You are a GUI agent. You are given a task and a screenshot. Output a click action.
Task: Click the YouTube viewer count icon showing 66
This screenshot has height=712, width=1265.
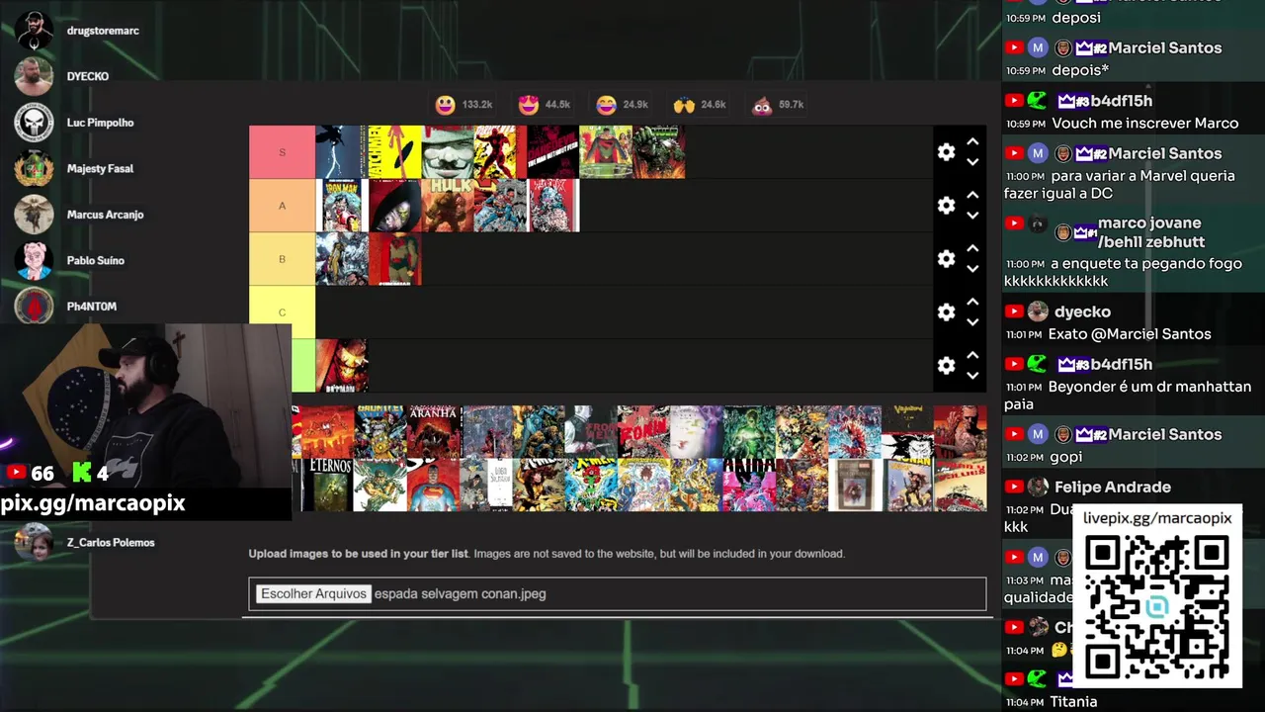point(16,473)
